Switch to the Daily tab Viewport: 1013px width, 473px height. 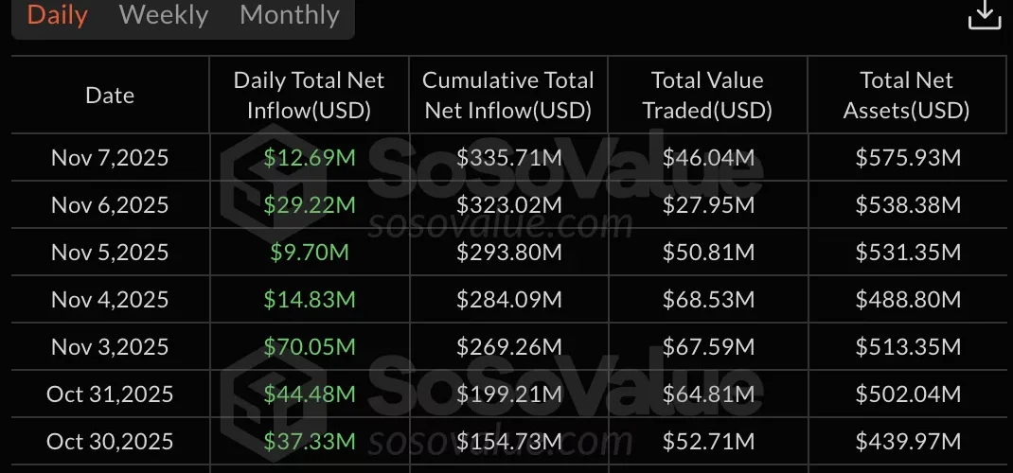click(x=58, y=15)
